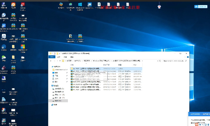
Task: Open Adobe Creative Cloud desktop shortcut
Action: [x=23, y=6]
